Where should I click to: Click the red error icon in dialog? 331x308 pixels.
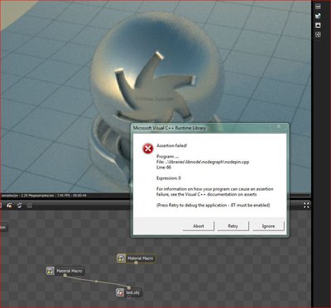[148, 149]
